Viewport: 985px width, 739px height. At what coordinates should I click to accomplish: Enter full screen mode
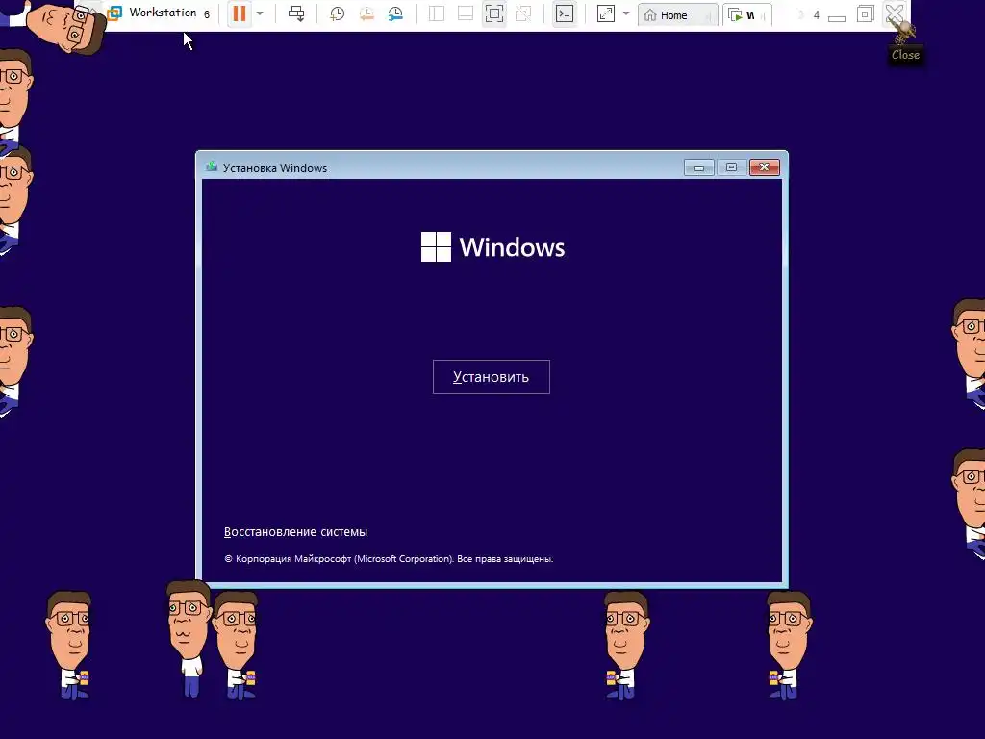pos(494,13)
